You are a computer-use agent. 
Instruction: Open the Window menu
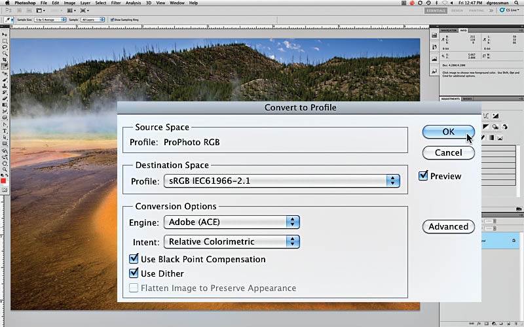[x=177, y=3]
